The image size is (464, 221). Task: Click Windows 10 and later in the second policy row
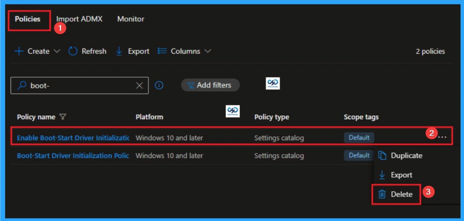coord(169,155)
